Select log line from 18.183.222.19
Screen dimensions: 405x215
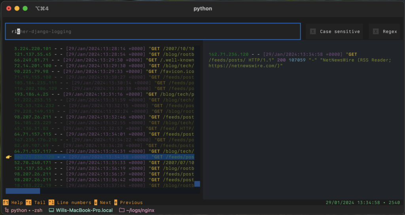[x=104, y=185]
